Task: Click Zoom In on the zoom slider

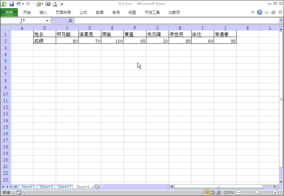Action: point(275,193)
